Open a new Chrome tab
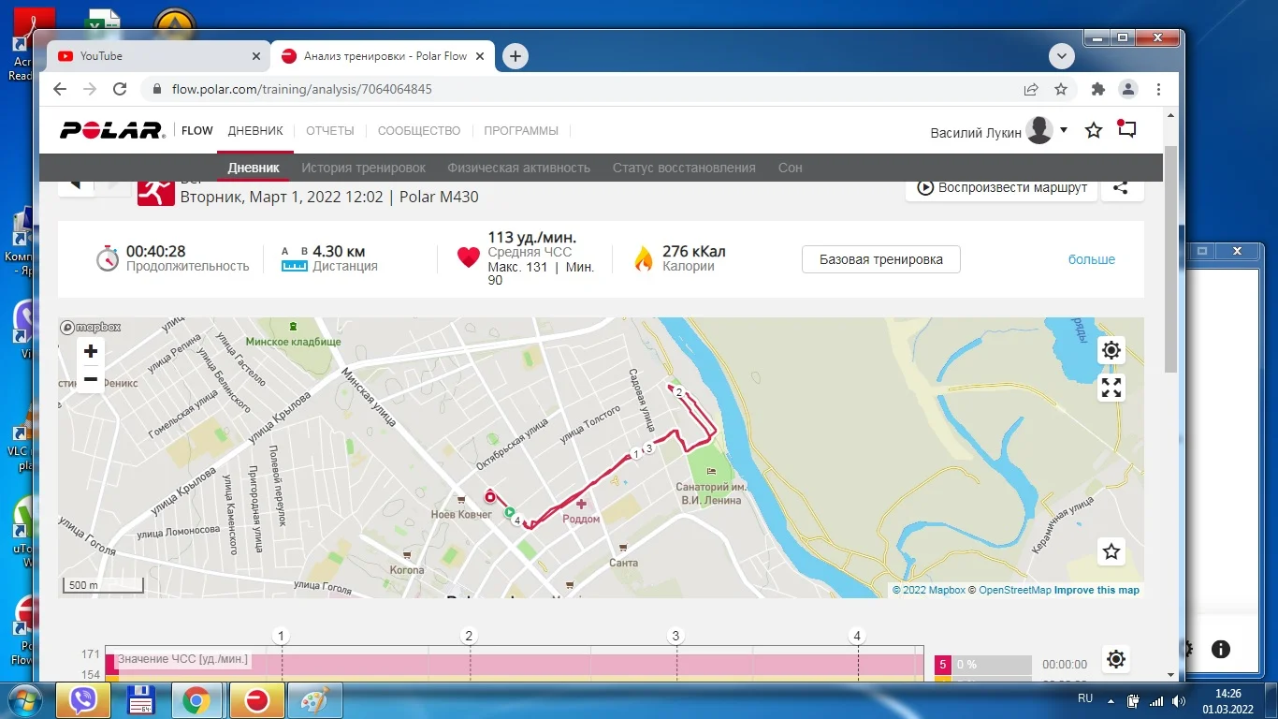Viewport: 1278px width, 719px height. point(515,56)
